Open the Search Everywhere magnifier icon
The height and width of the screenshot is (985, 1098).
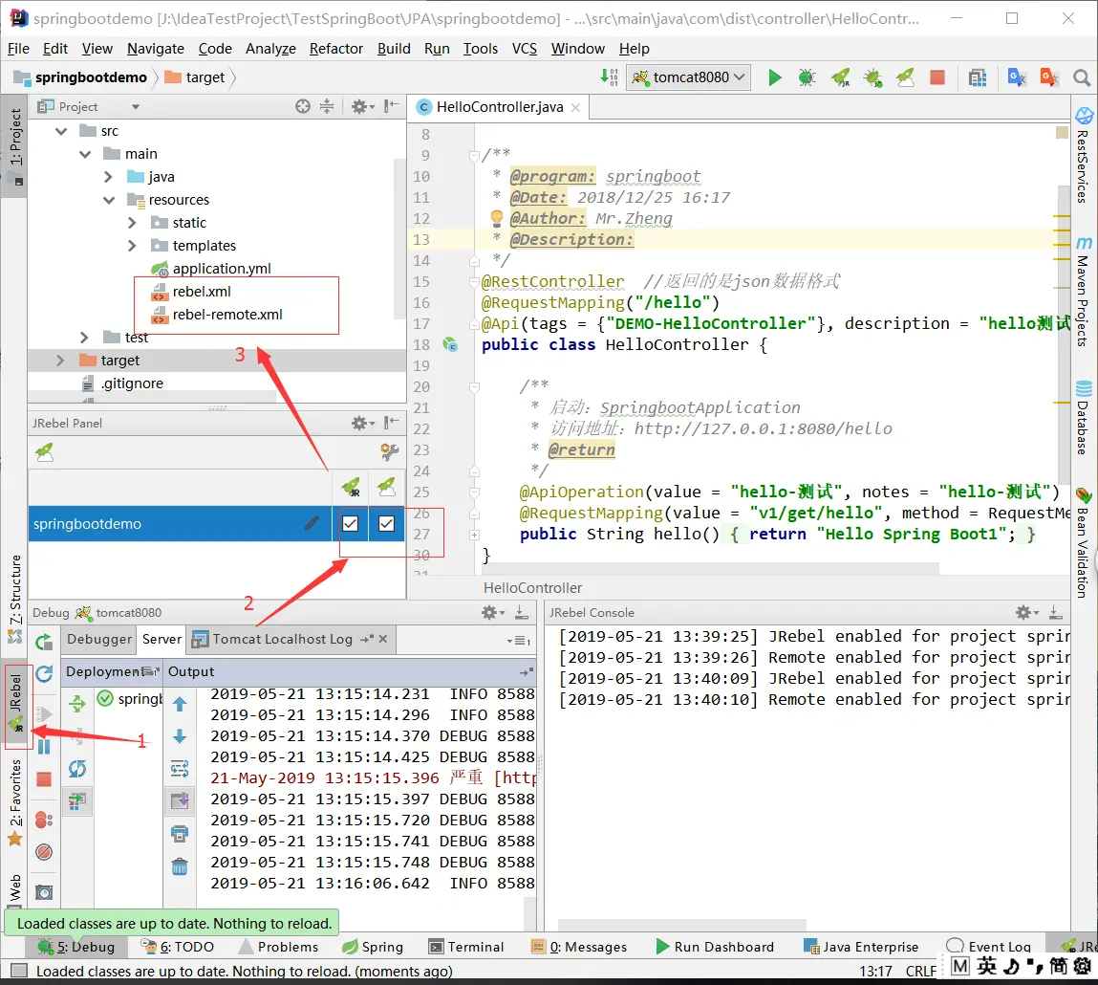click(x=1081, y=77)
